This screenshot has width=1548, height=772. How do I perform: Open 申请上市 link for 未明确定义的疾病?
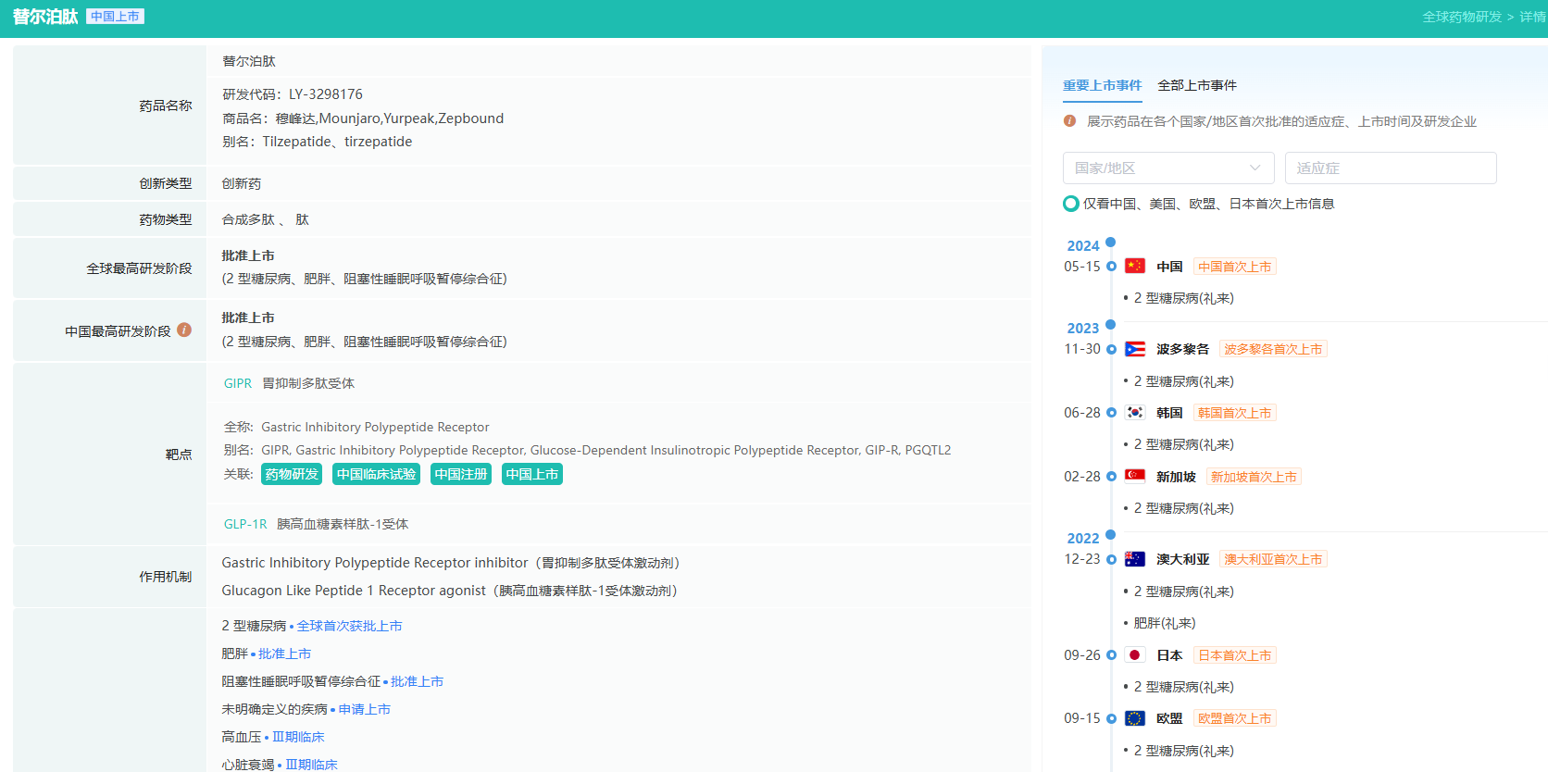[x=364, y=709]
